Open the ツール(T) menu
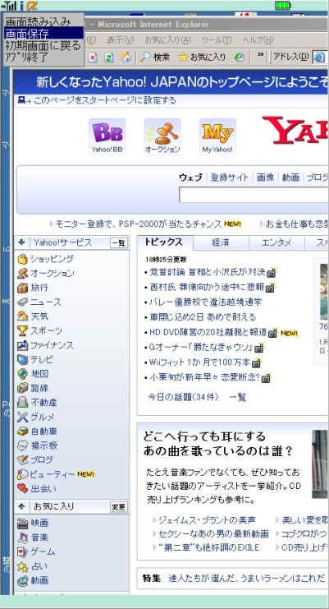This screenshot has height=609, width=329. (217, 40)
